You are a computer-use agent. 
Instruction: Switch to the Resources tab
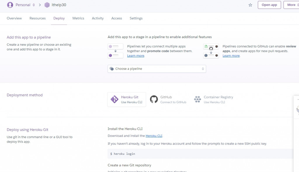coord(38,18)
